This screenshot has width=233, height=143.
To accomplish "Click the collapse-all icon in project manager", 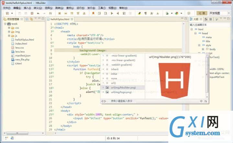I will 27,19.
